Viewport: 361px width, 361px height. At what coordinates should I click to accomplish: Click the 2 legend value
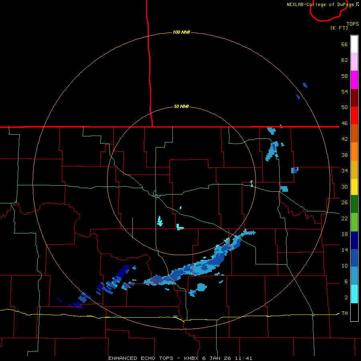tap(346, 298)
